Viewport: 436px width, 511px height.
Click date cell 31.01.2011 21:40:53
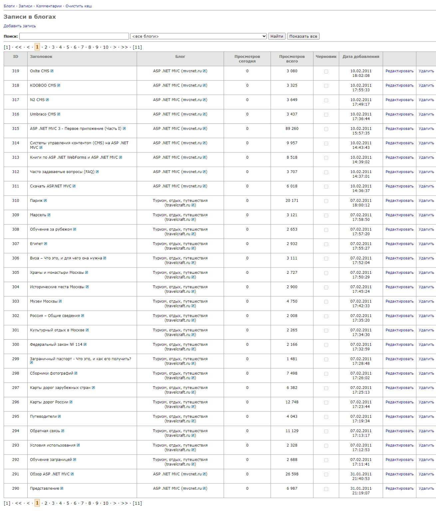[361, 476]
